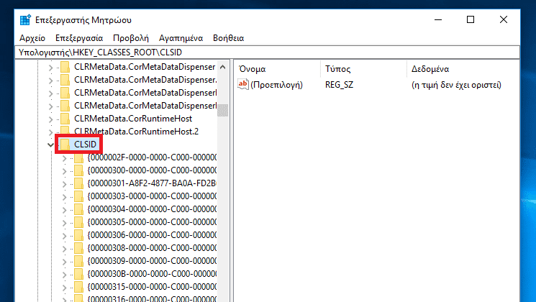Expand the CLRMetaData.CorRuntimeHost.2 node

tap(50, 132)
